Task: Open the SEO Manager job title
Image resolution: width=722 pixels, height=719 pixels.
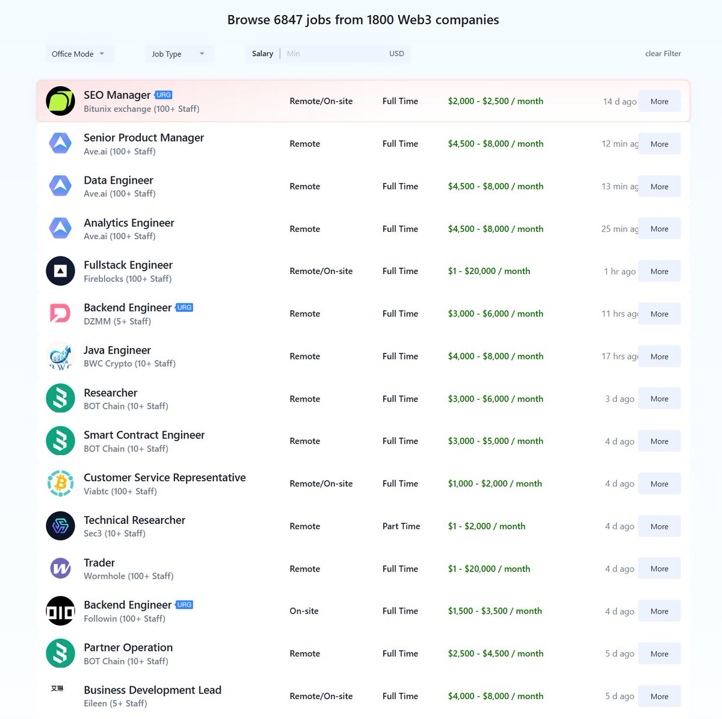Action: [117, 95]
